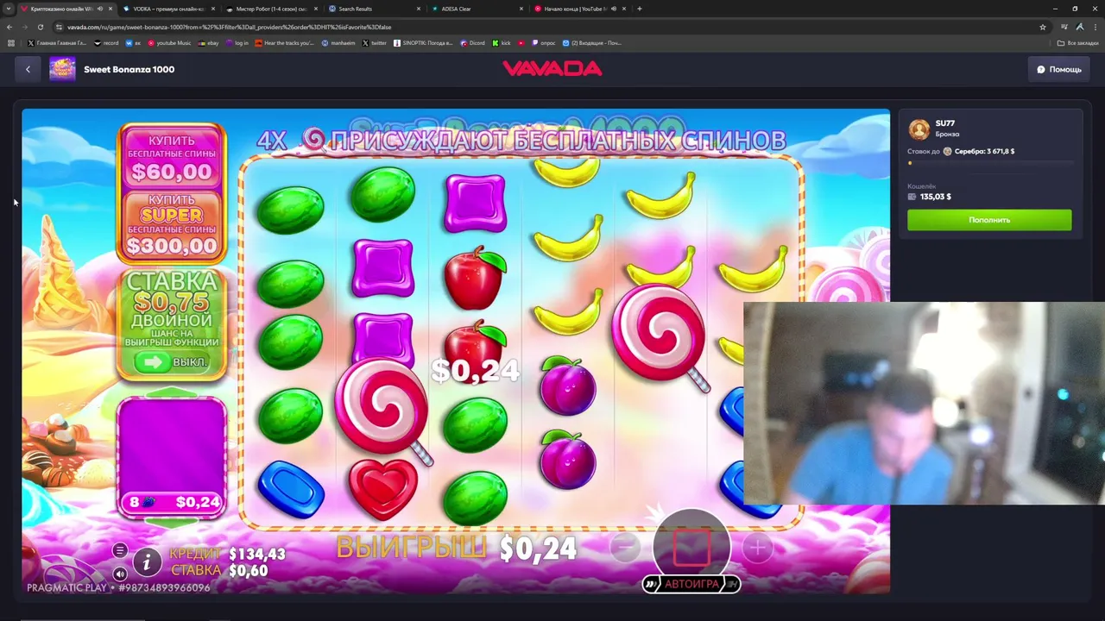This screenshot has height=621, width=1105.
Task: Open the Dicord bookmark
Action: [x=473, y=43]
